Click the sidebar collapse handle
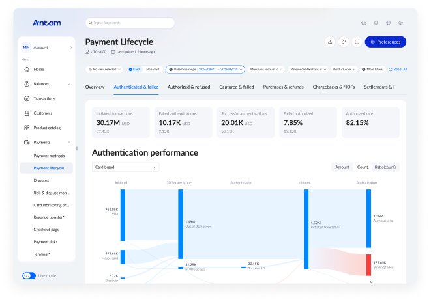Image resolution: width=431 pixels, height=302 pixels. [x=77, y=149]
